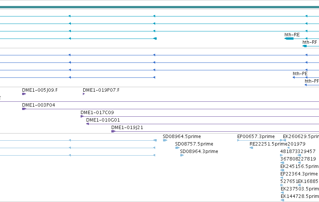Screen dimensions: 319x202
Task: Click the EK16885 feature label
Action: [308, 181]
